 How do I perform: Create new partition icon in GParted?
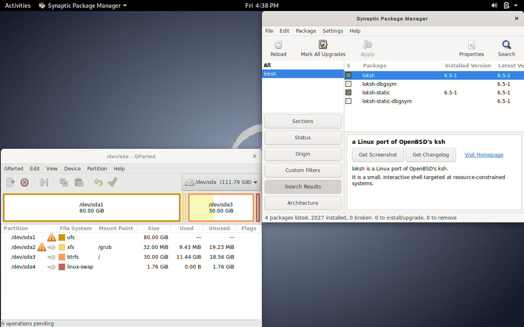[10, 182]
